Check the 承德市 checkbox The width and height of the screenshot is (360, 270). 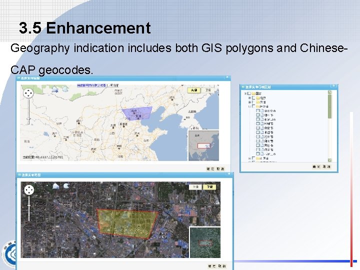tap(258, 132)
